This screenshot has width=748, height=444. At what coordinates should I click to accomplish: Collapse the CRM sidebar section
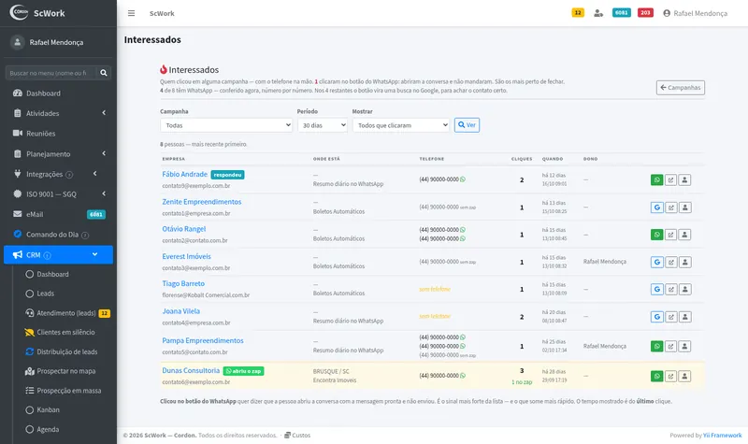[x=58, y=254]
